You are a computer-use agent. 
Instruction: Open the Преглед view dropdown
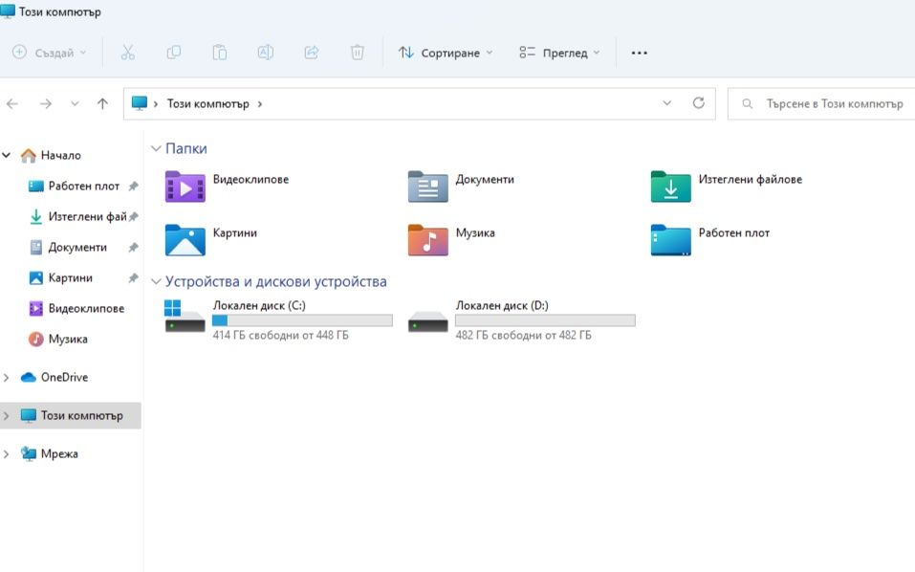click(x=559, y=53)
